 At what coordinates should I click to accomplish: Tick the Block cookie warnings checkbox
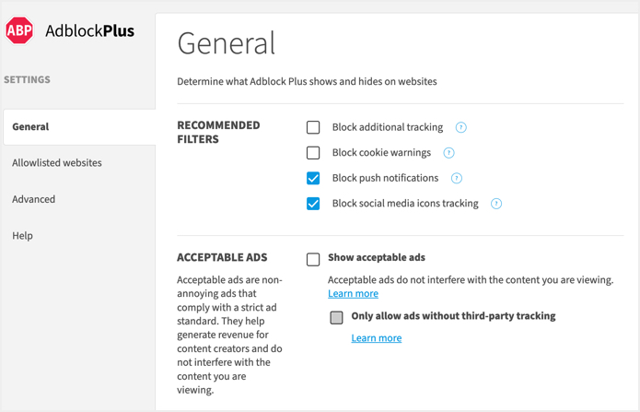coord(313,153)
